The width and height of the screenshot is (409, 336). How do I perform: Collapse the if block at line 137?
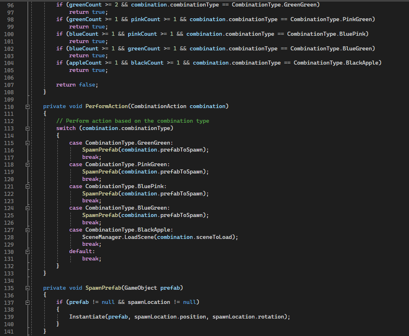27,303
